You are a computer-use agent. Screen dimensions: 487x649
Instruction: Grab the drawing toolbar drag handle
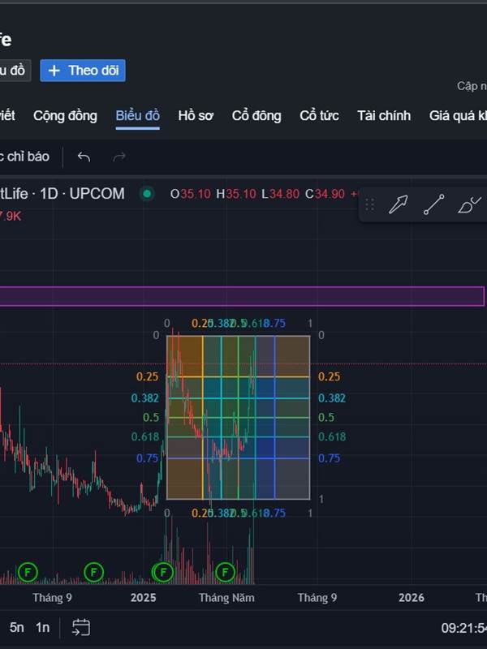[370, 204]
